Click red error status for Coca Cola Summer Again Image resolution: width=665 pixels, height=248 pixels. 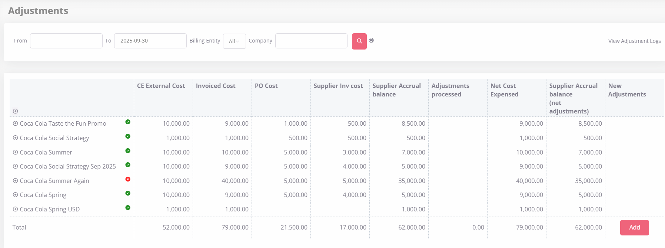pyautogui.click(x=128, y=179)
